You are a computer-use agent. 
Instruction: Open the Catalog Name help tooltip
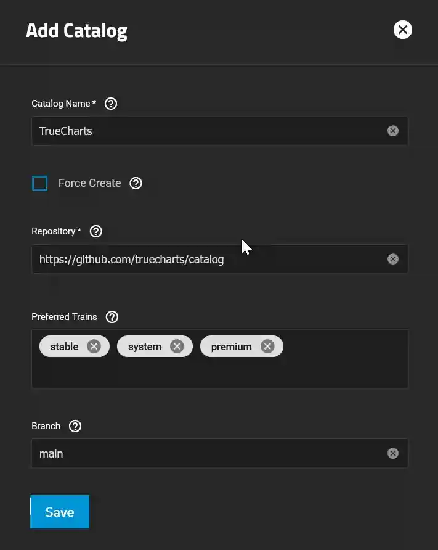coord(110,104)
